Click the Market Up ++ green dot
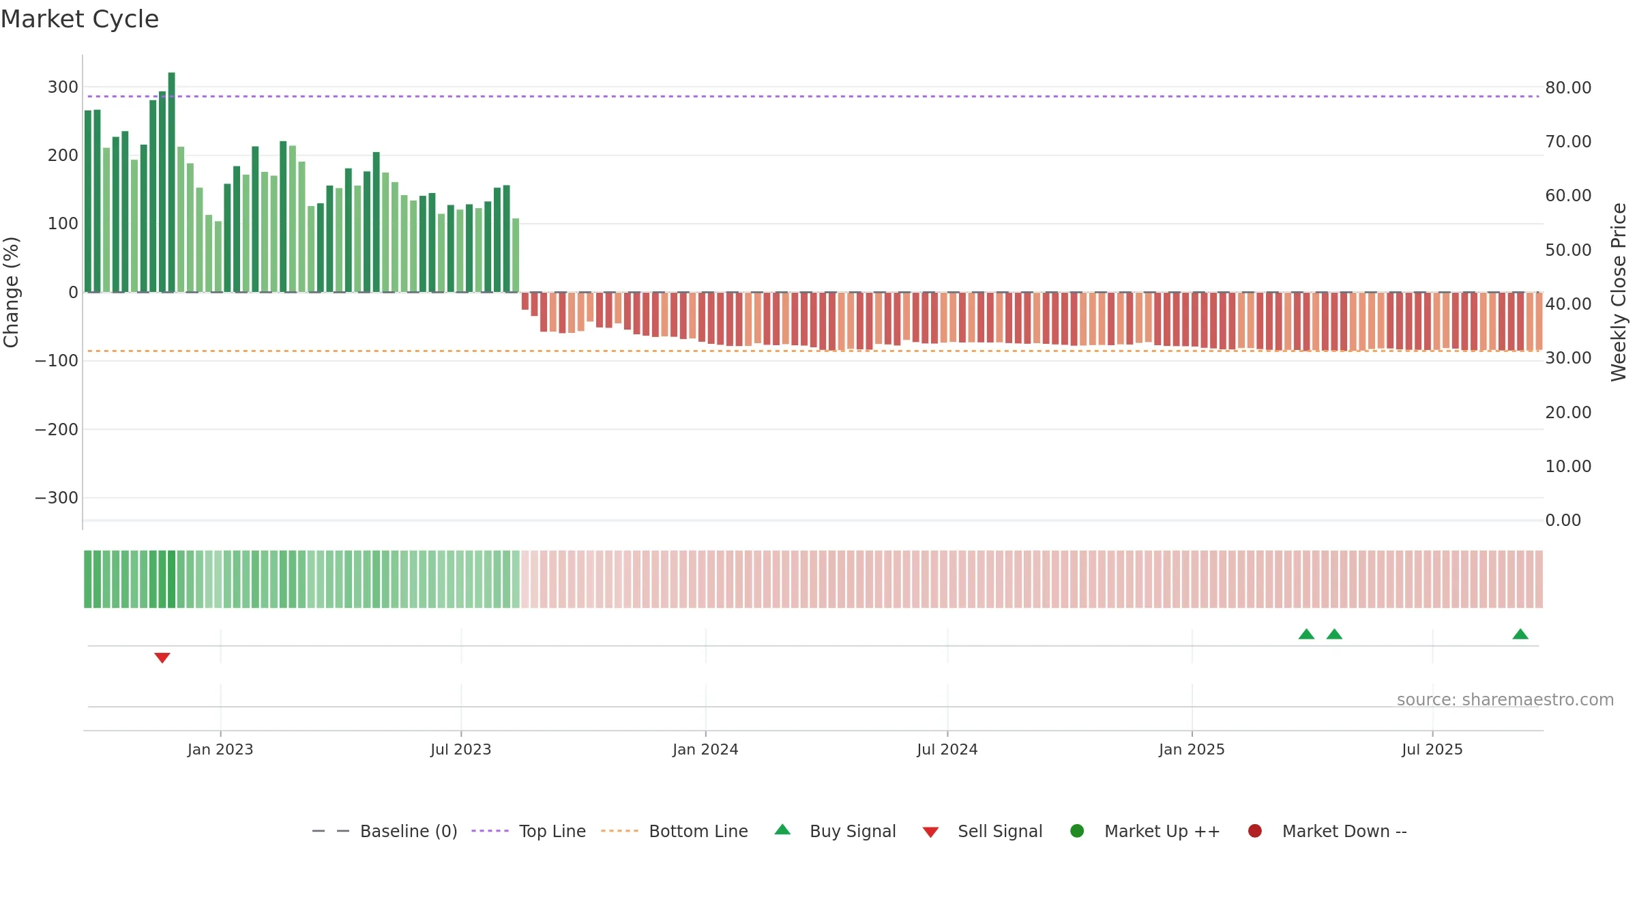Image resolution: width=1637 pixels, height=921 pixels. click(x=1077, y=831)
